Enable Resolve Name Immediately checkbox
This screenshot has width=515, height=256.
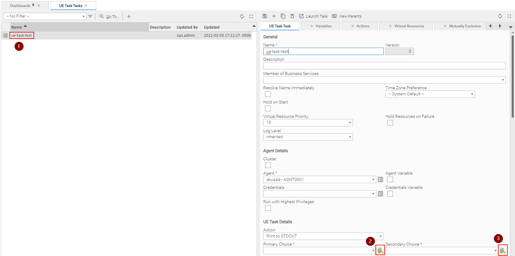click(268, 94)
